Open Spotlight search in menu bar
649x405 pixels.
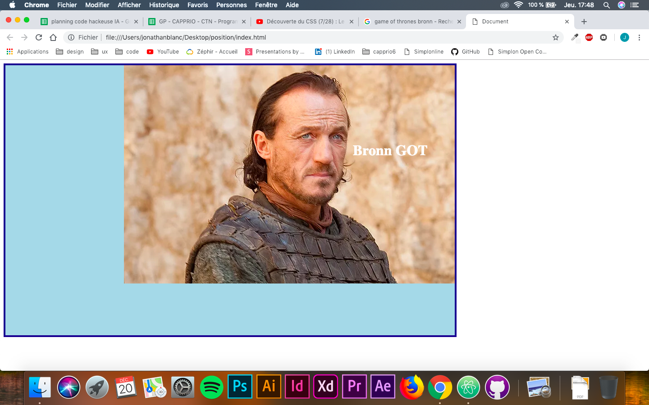(607, 5)
